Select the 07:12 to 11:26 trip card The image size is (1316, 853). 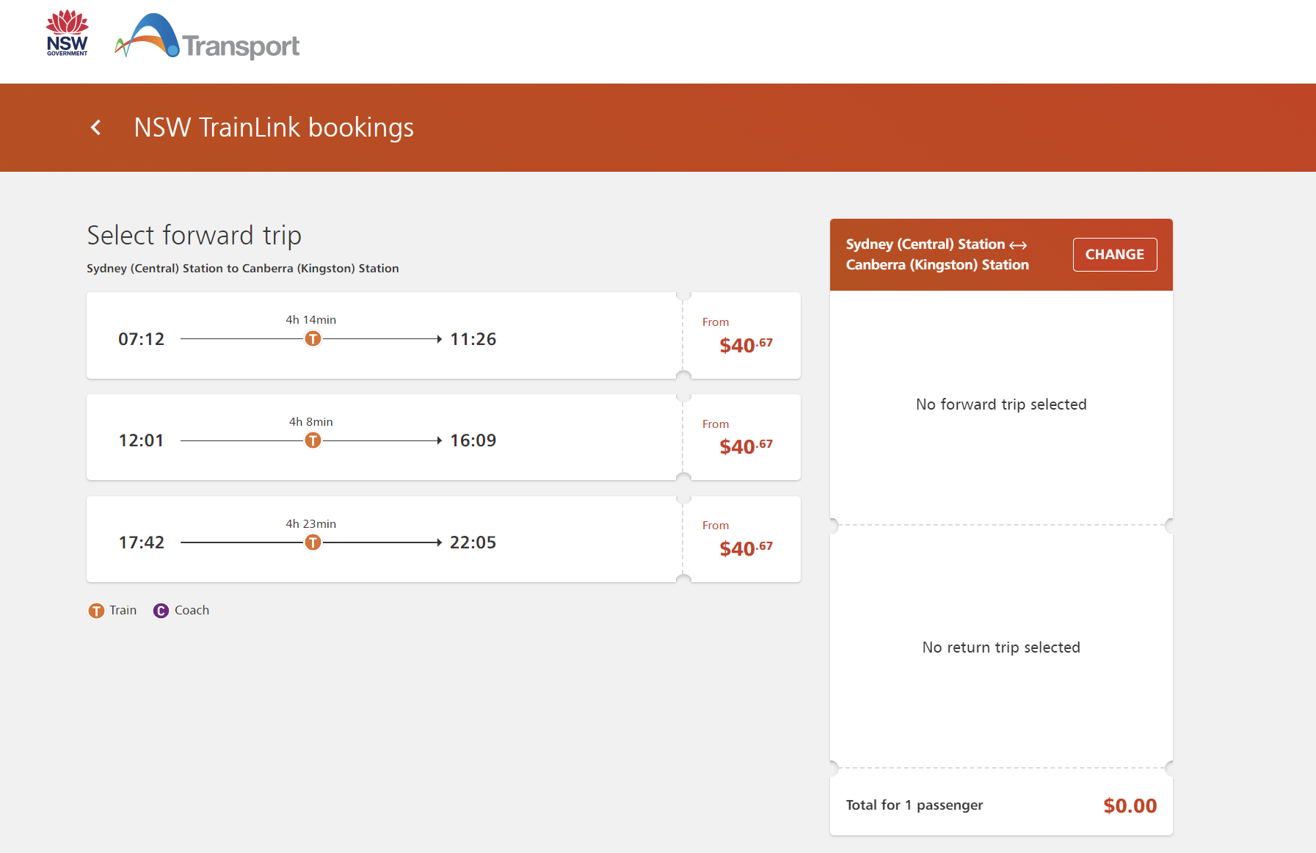tap(443, 335)
